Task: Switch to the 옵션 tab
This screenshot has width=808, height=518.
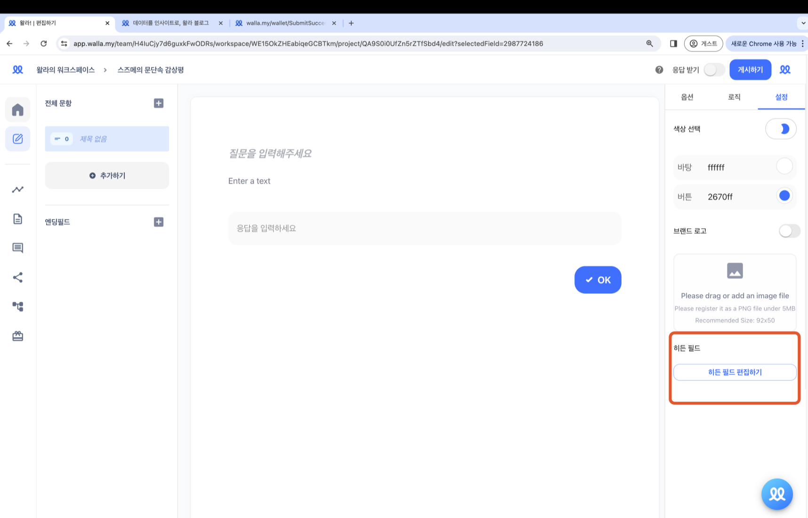Action: click(687, 97)
